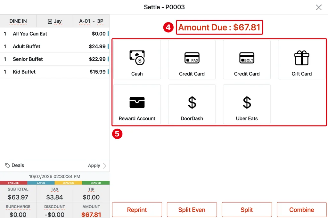Choose DoorDash payment option
Image resolution: width=328 pixels, height=218 pixels.
click(x=192, y=104)
